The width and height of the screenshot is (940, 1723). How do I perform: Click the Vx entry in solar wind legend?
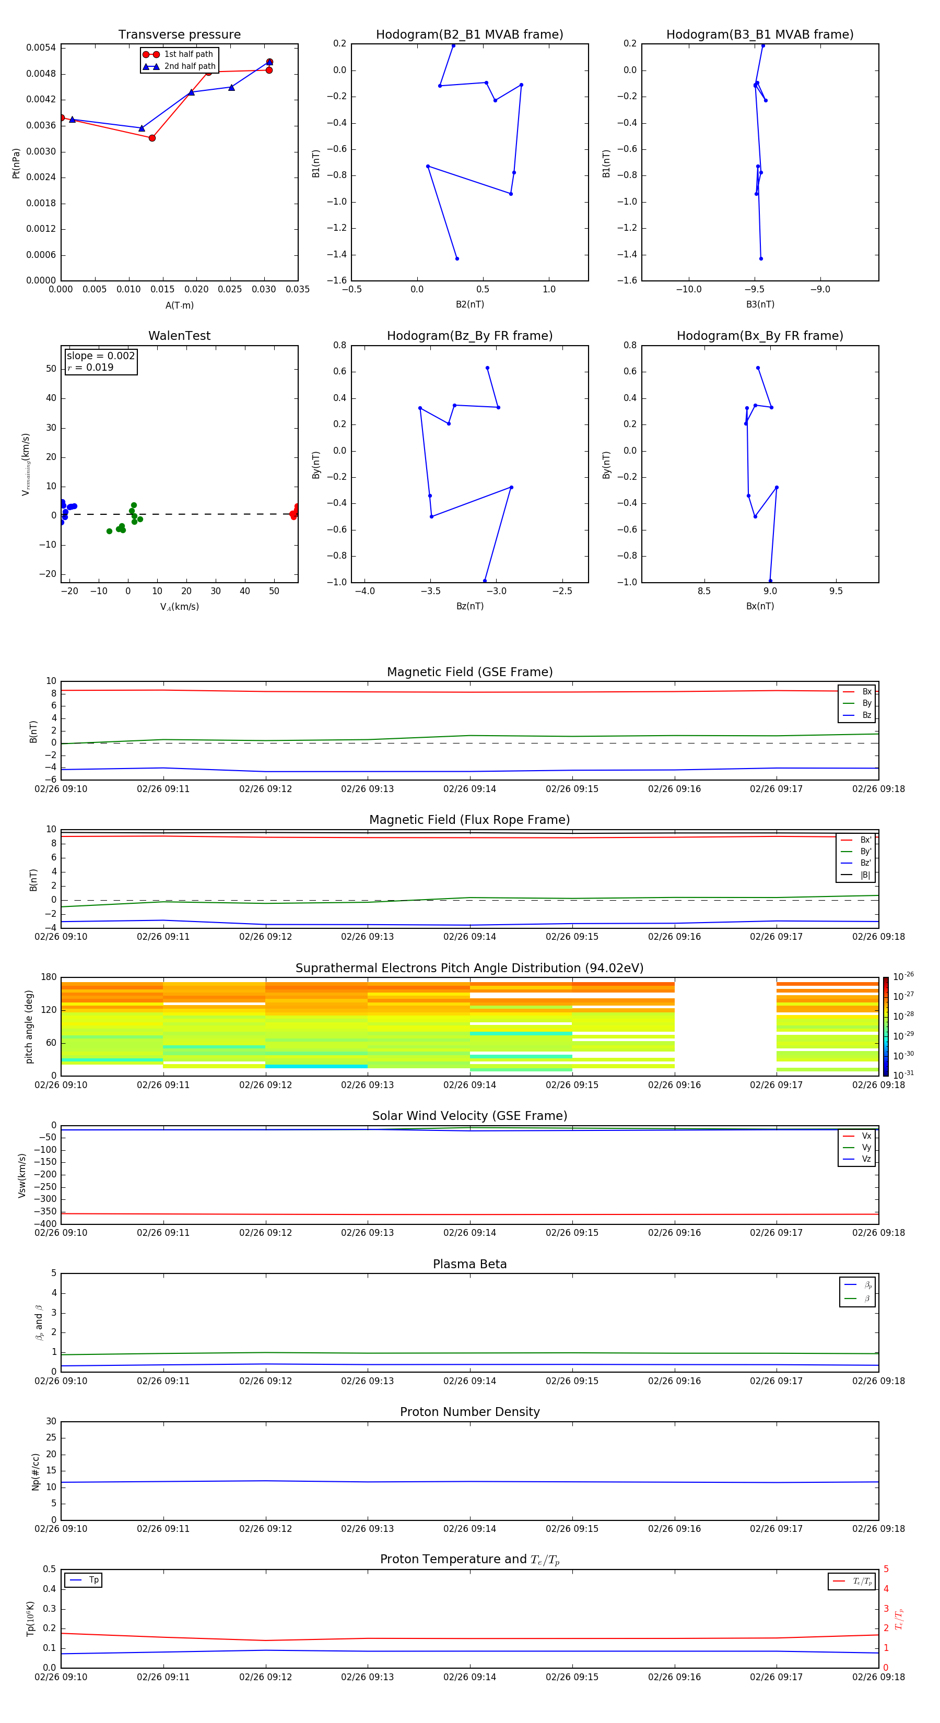857,1136
